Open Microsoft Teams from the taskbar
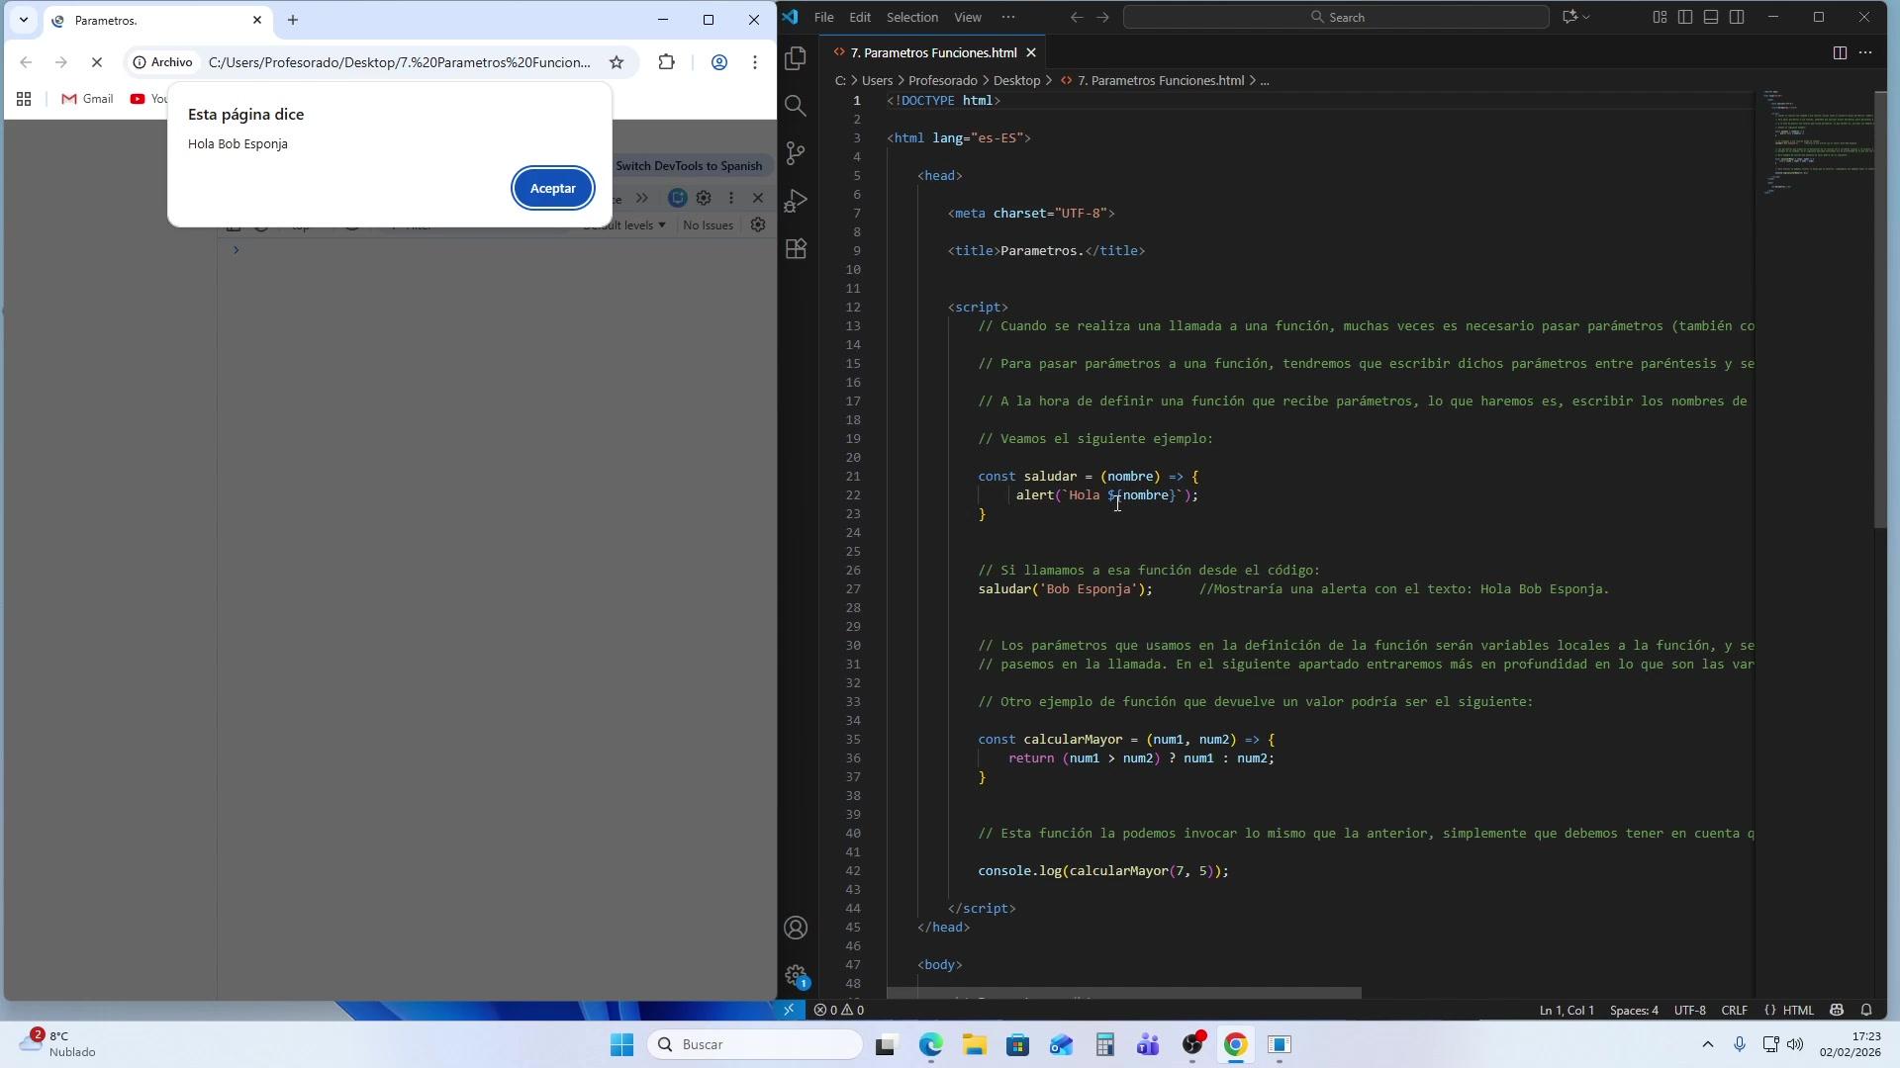 click(1148, 1044)
